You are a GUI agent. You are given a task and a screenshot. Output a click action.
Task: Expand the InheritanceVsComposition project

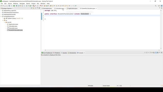(x=1, y=13)
